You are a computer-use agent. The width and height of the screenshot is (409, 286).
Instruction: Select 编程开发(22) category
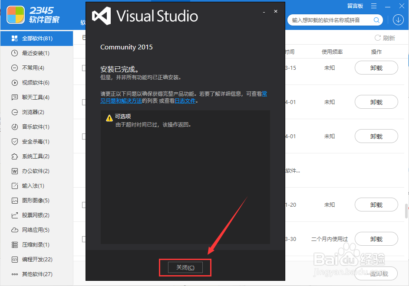coord(37,260)
